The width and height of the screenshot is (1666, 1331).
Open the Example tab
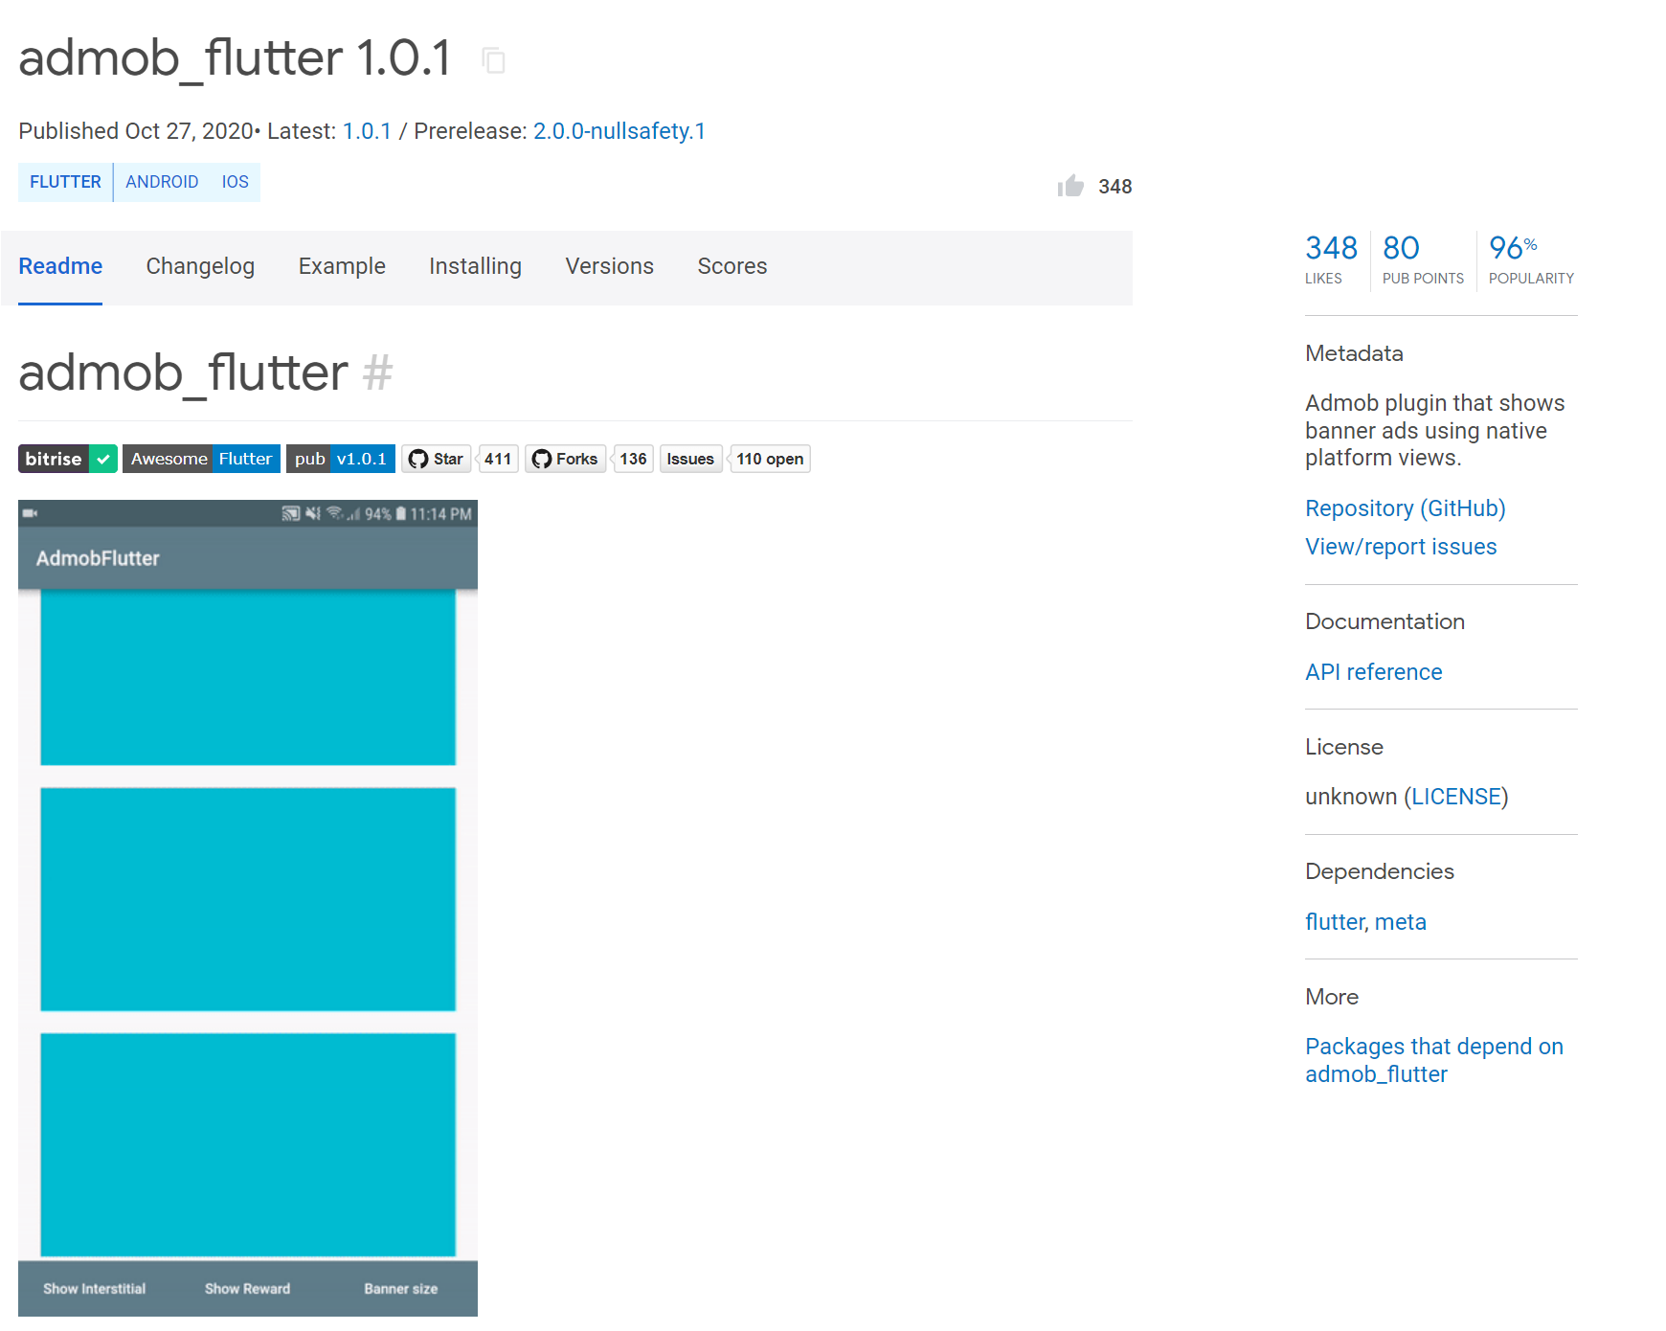pos(342,266)
